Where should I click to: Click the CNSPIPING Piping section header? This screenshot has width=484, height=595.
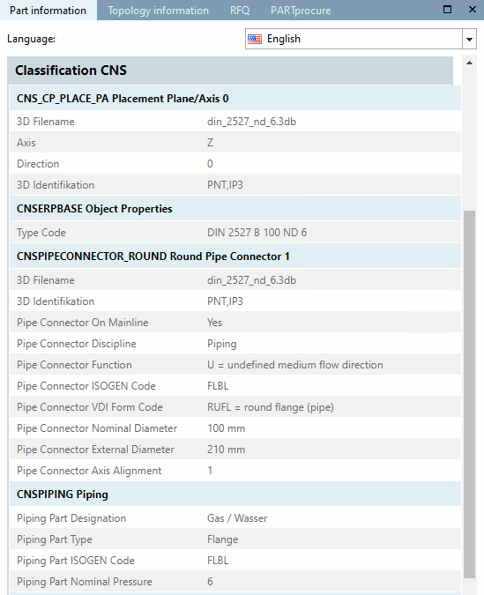(x=235, y=494)
